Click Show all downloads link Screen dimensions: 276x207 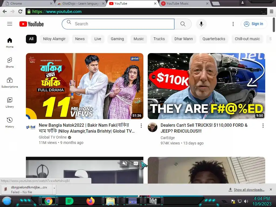249,190
